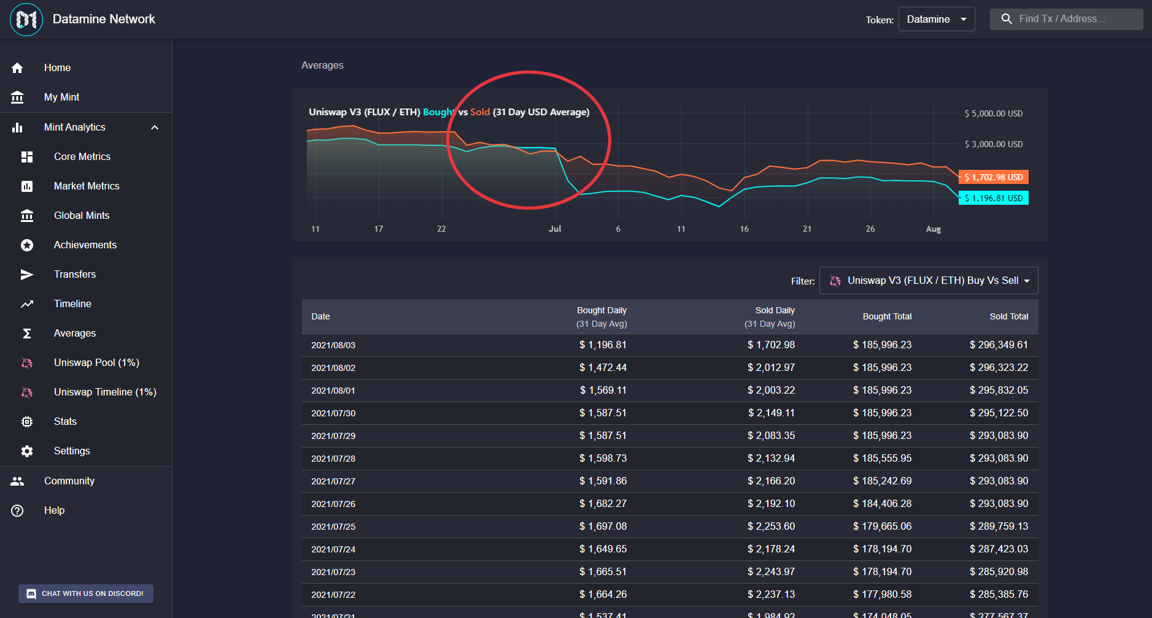Click the Uniswap Pool unicorn icon

click(x=27, y=363)
